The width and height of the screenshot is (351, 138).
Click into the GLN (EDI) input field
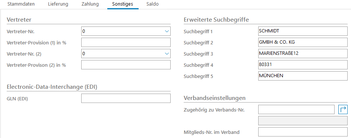(x=126, y=98)
